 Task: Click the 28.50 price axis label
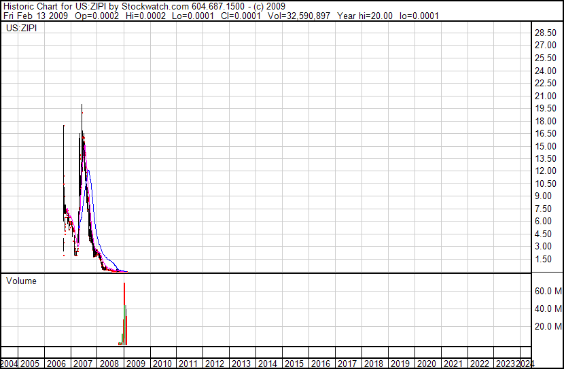click(546, 33)
